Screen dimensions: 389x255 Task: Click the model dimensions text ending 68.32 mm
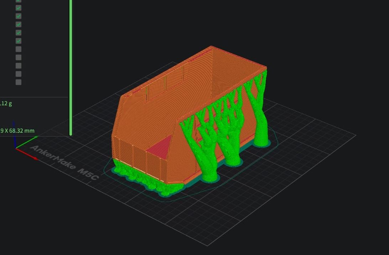17,131
